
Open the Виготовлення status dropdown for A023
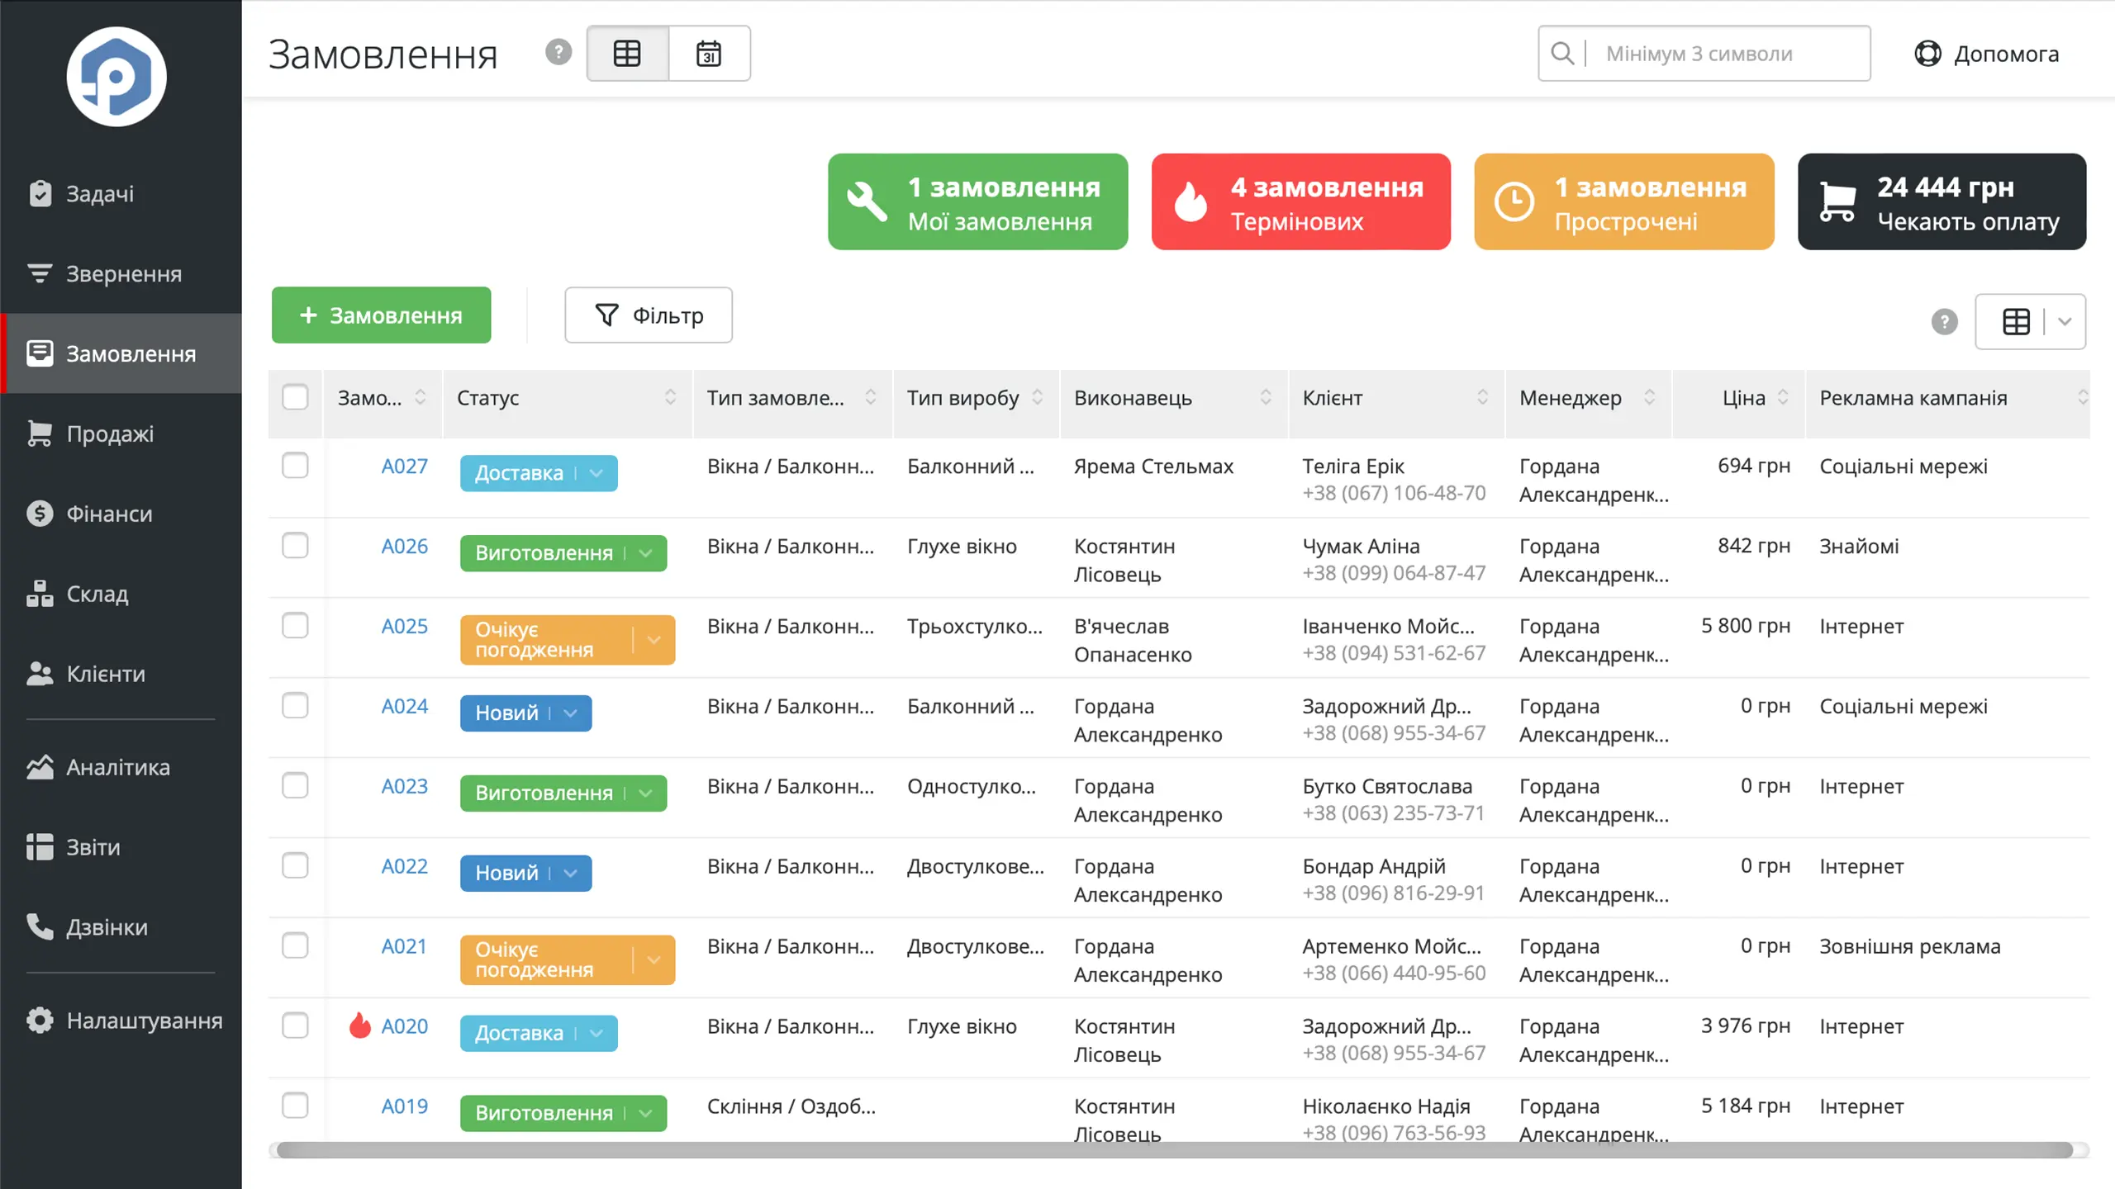pos(646,793)
